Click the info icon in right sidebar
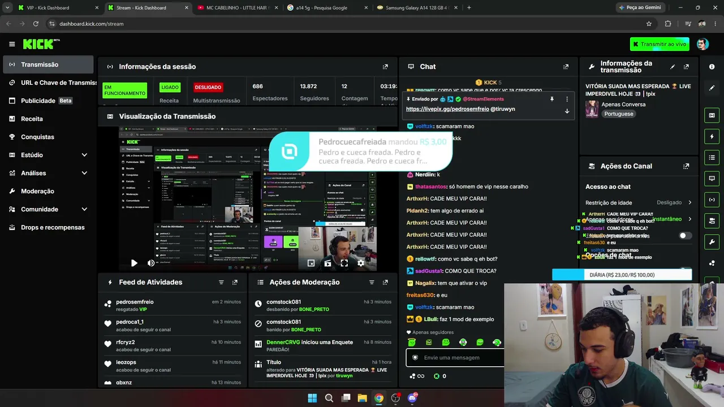724x407 pixels. [712, 67]
